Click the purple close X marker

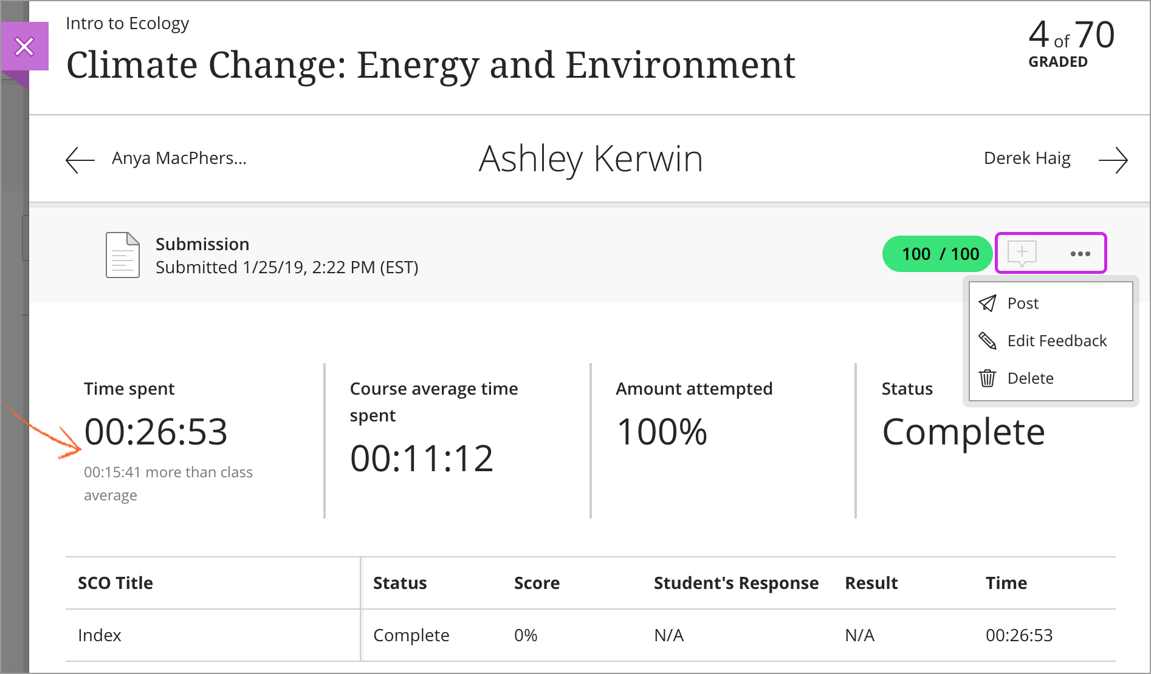[x=24, y=46]
